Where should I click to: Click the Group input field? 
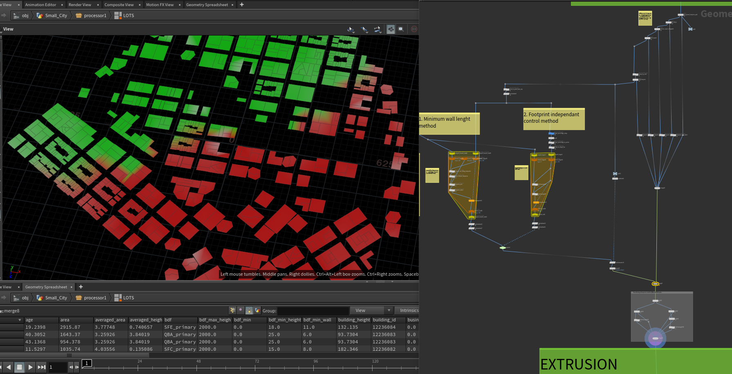[313, 310]
